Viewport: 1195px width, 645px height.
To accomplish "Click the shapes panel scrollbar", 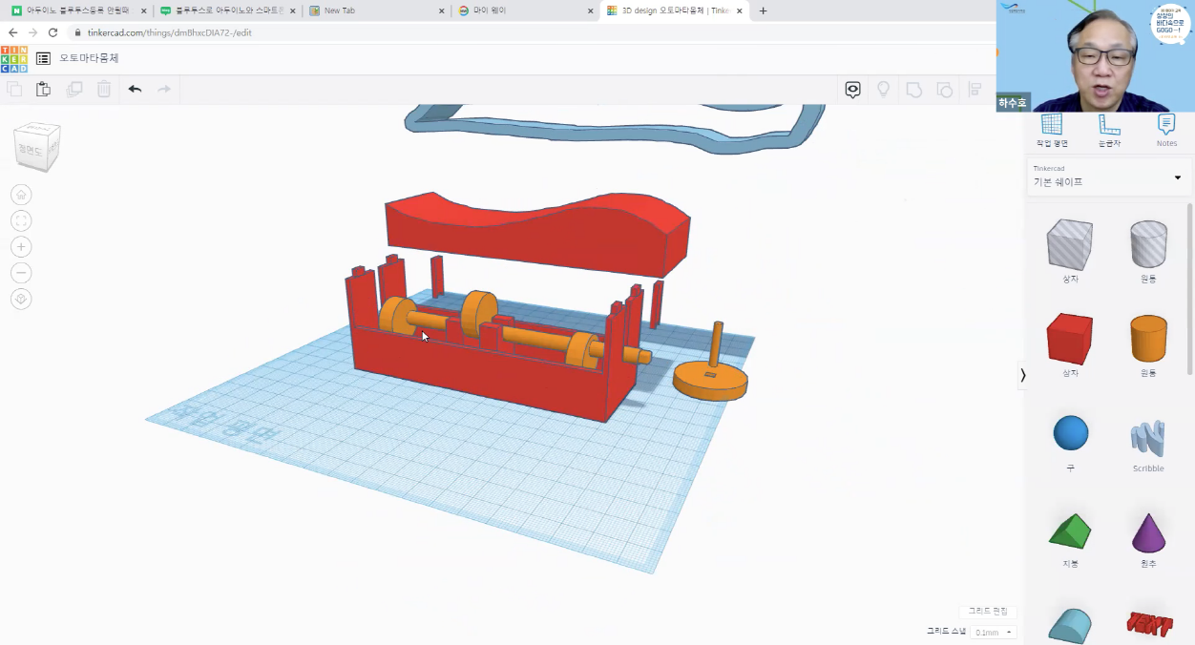I will coord(1189,289).
